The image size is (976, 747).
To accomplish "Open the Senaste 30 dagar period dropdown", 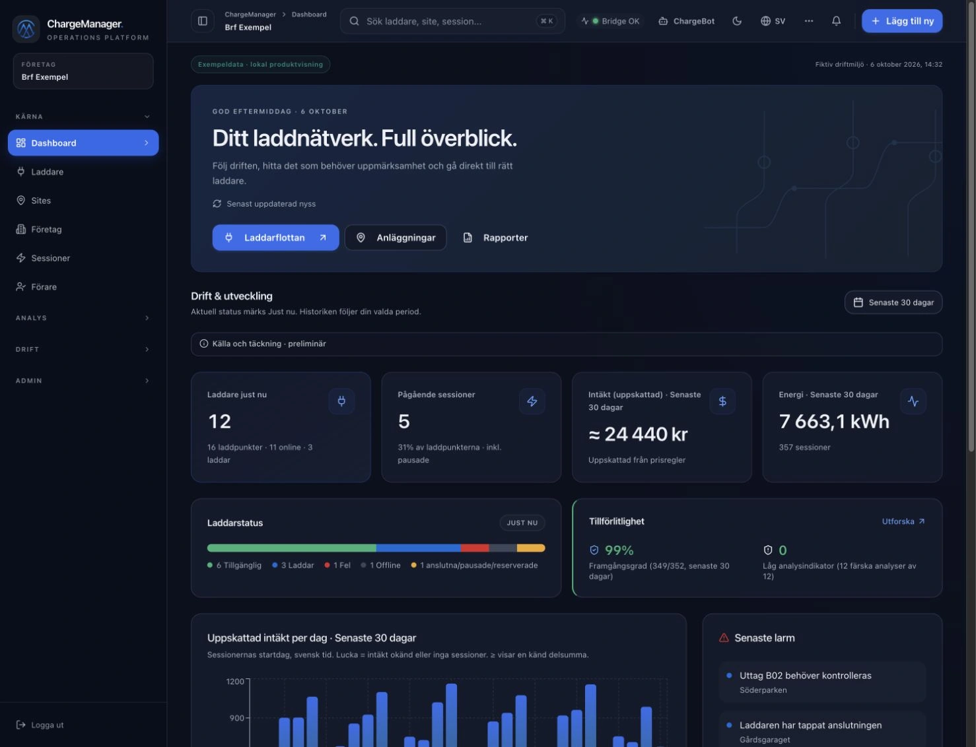I will coord(893,302).
